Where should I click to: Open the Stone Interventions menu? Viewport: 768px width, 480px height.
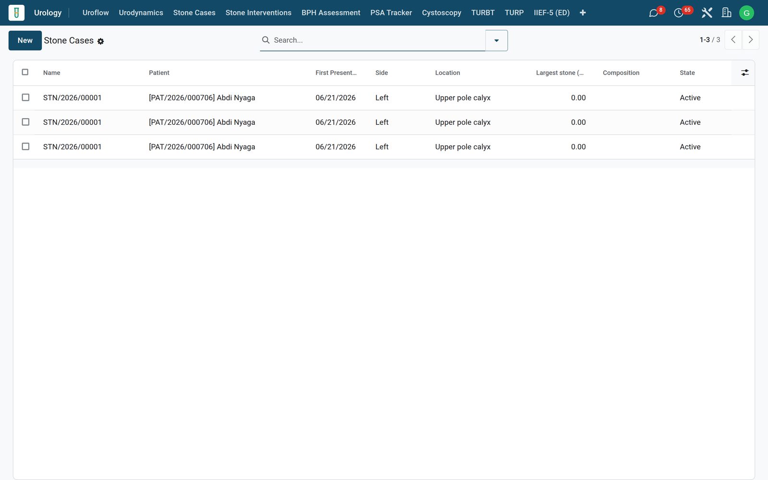pyautogui.click(x=258, y=13)
